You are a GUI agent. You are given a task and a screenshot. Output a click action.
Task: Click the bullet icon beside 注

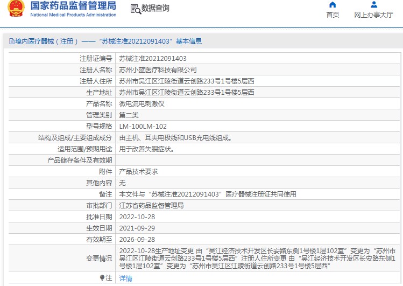point(102,278)
